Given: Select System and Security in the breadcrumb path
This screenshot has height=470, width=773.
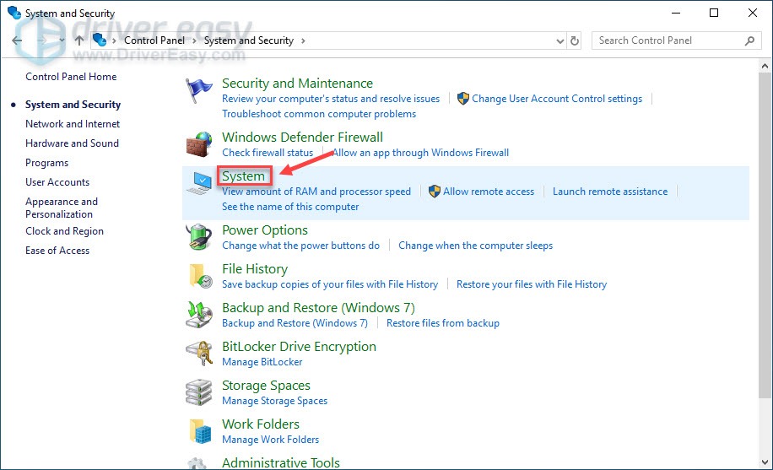Looking at the screenshot, I should pyautogui.click(x=249, y=41).
